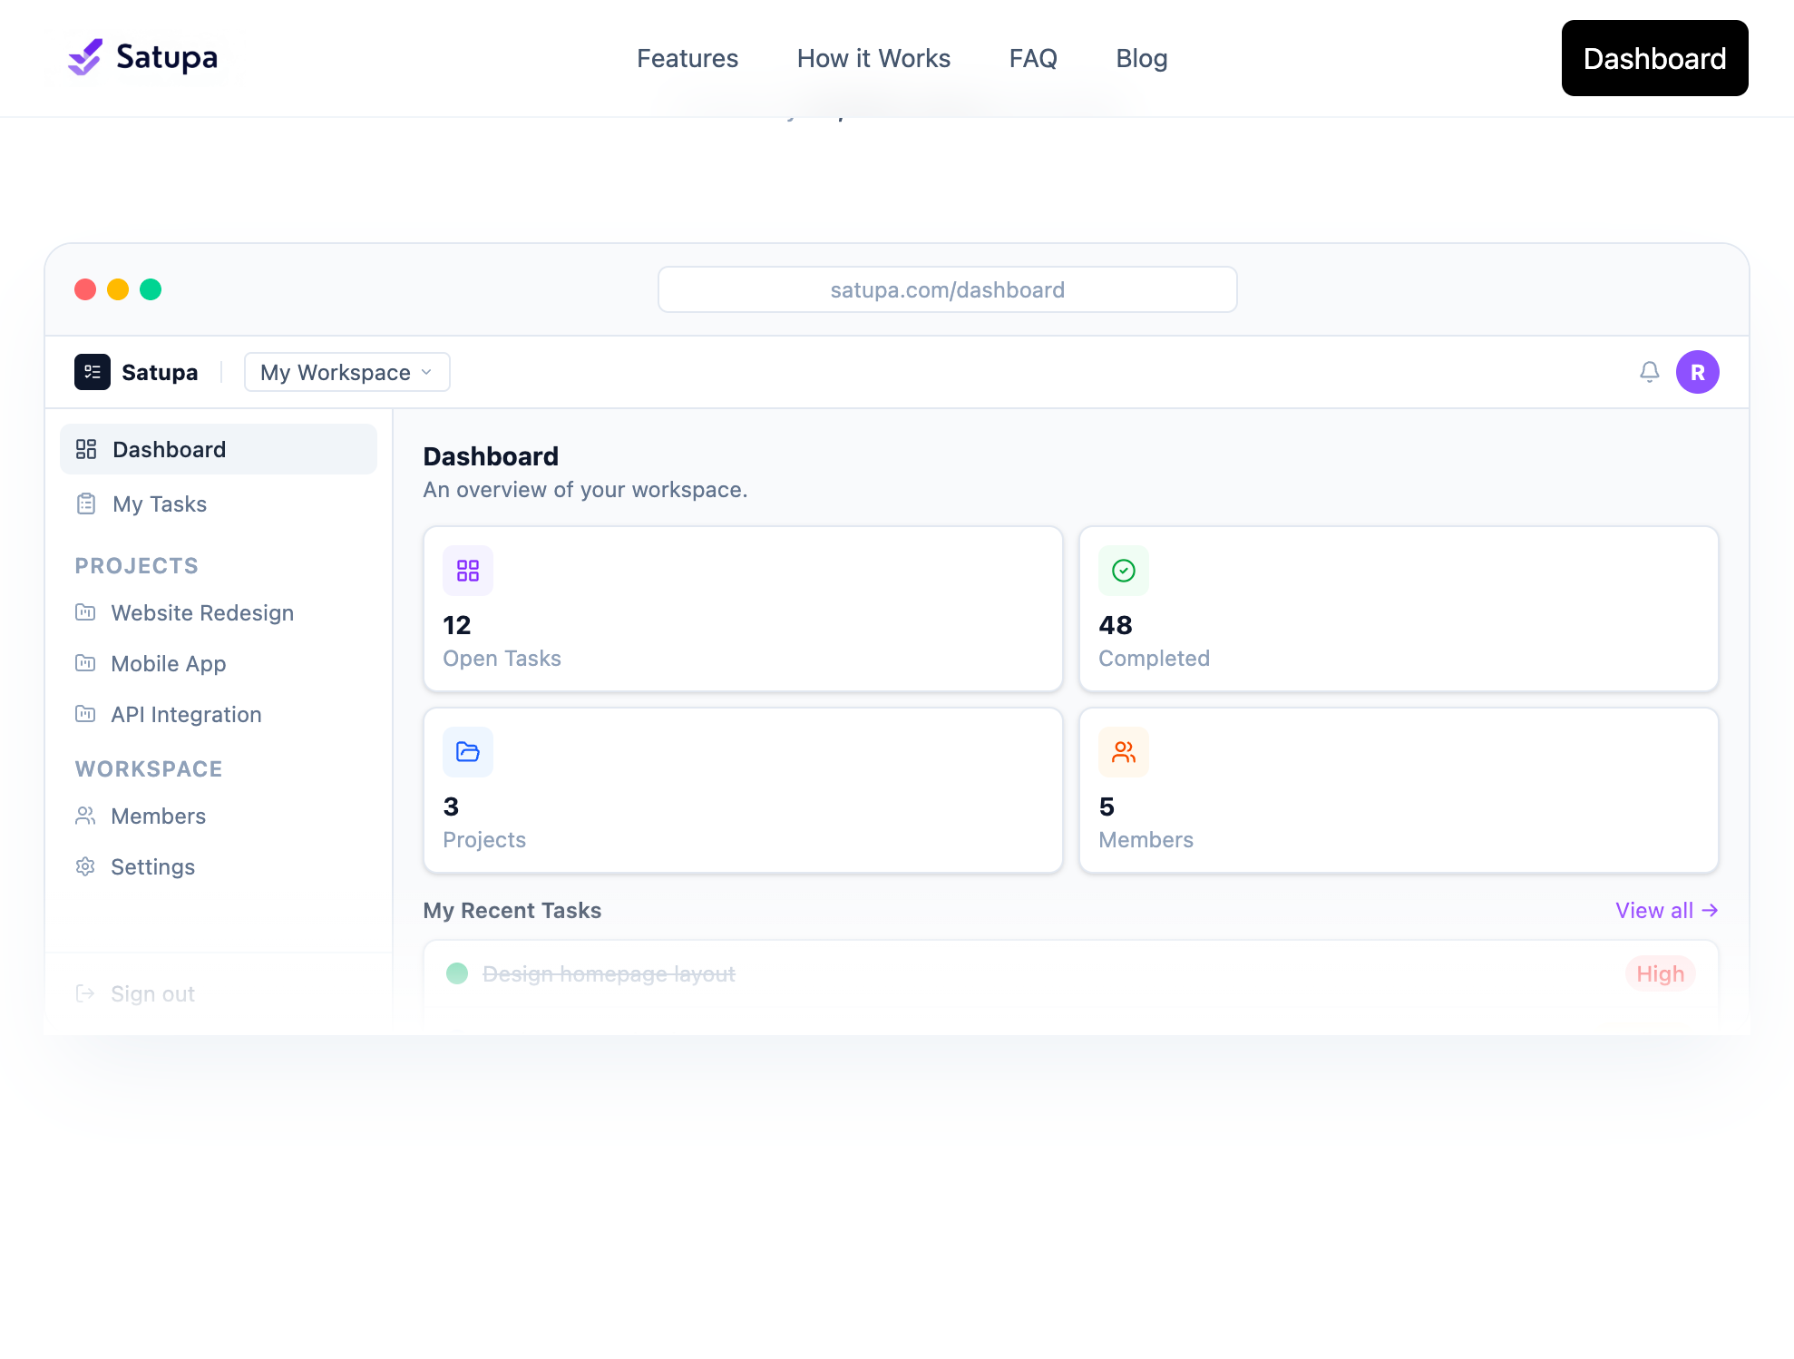Click the Members people icon in sidebar

pos(85,816)
